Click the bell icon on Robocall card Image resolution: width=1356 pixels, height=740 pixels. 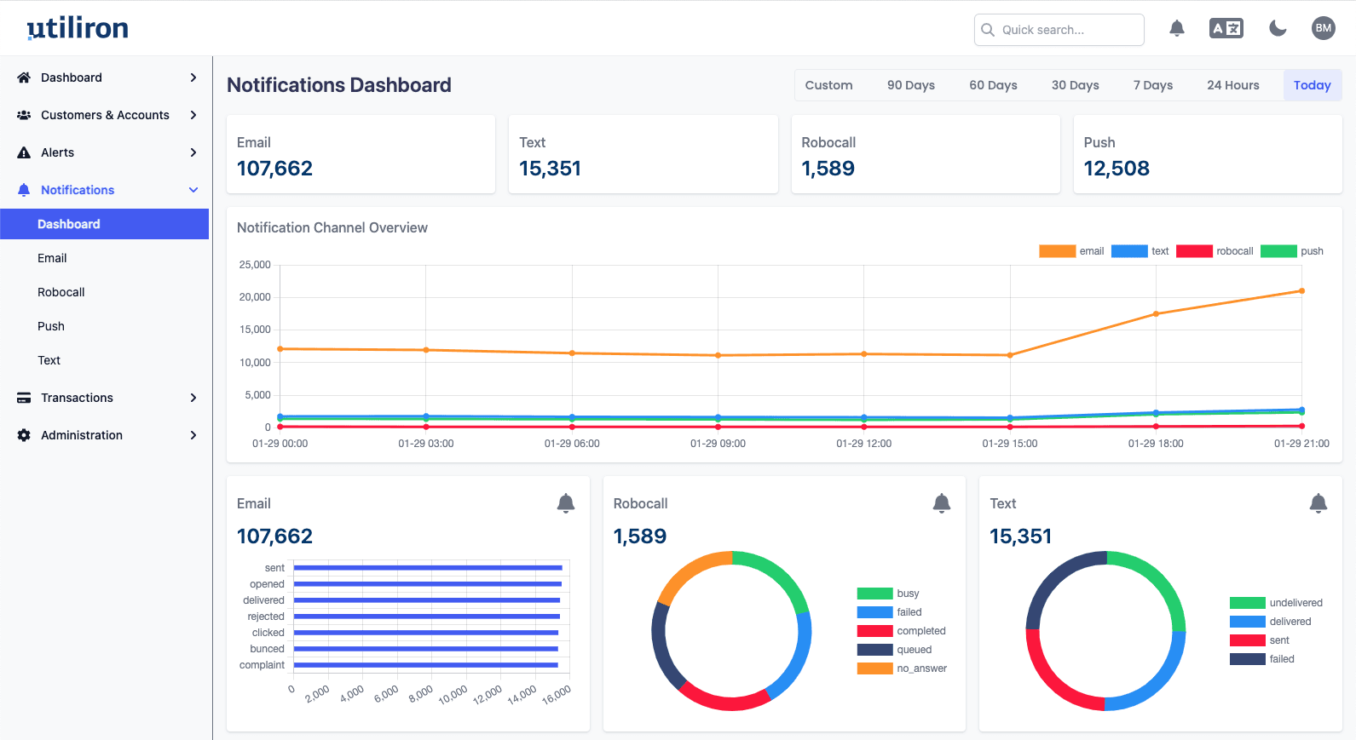pos(942,503)
